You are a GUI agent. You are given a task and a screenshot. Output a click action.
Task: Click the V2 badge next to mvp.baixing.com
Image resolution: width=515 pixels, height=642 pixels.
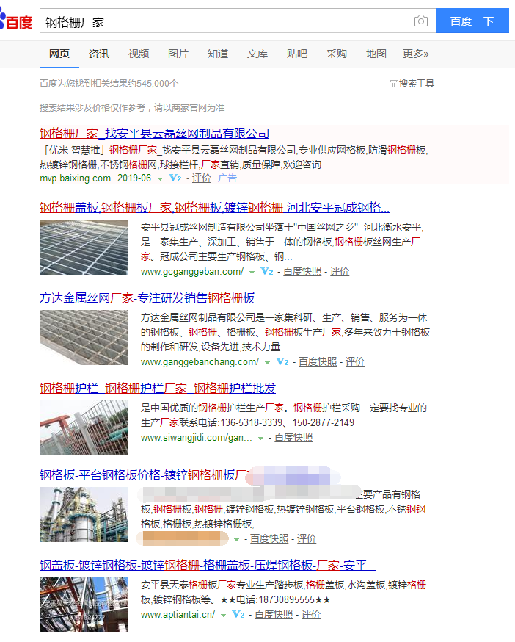(175, 178)
